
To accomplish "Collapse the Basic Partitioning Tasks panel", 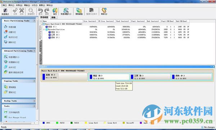I will point(34,21).
